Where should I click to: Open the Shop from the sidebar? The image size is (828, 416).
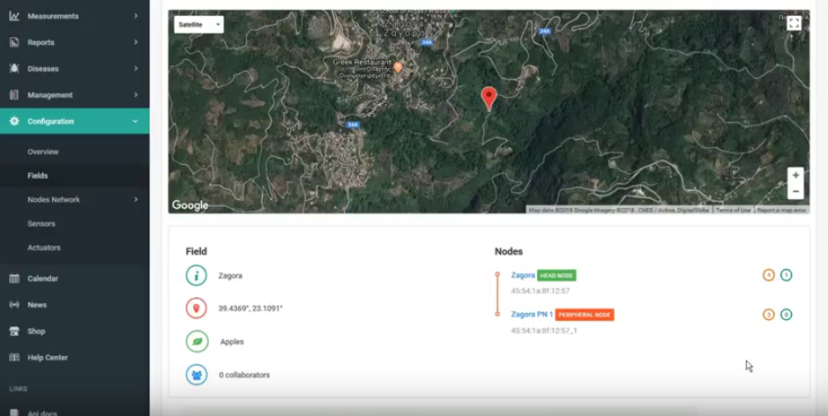coord(36,331)
